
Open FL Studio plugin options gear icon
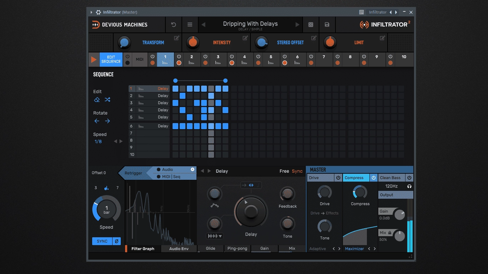[98, 12]
